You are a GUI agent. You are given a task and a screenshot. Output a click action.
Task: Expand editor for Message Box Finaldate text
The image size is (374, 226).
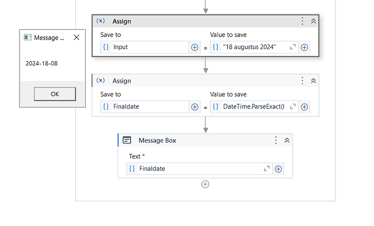267,169
